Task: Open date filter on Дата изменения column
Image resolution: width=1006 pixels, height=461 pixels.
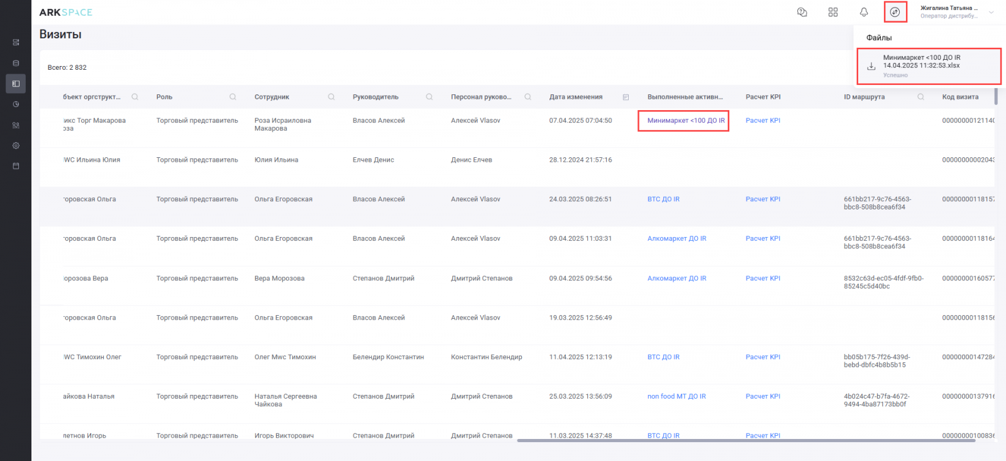Action: (626, 97)
